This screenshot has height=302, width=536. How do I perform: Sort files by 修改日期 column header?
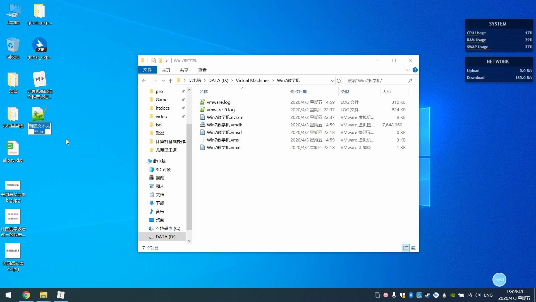pyautogui.click(x=299, y=91)
